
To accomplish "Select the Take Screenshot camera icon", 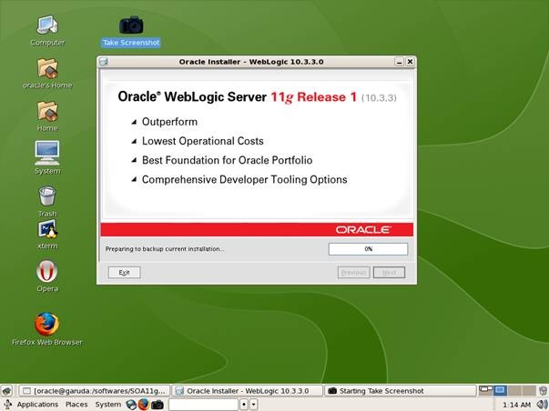I will point(131,25).
